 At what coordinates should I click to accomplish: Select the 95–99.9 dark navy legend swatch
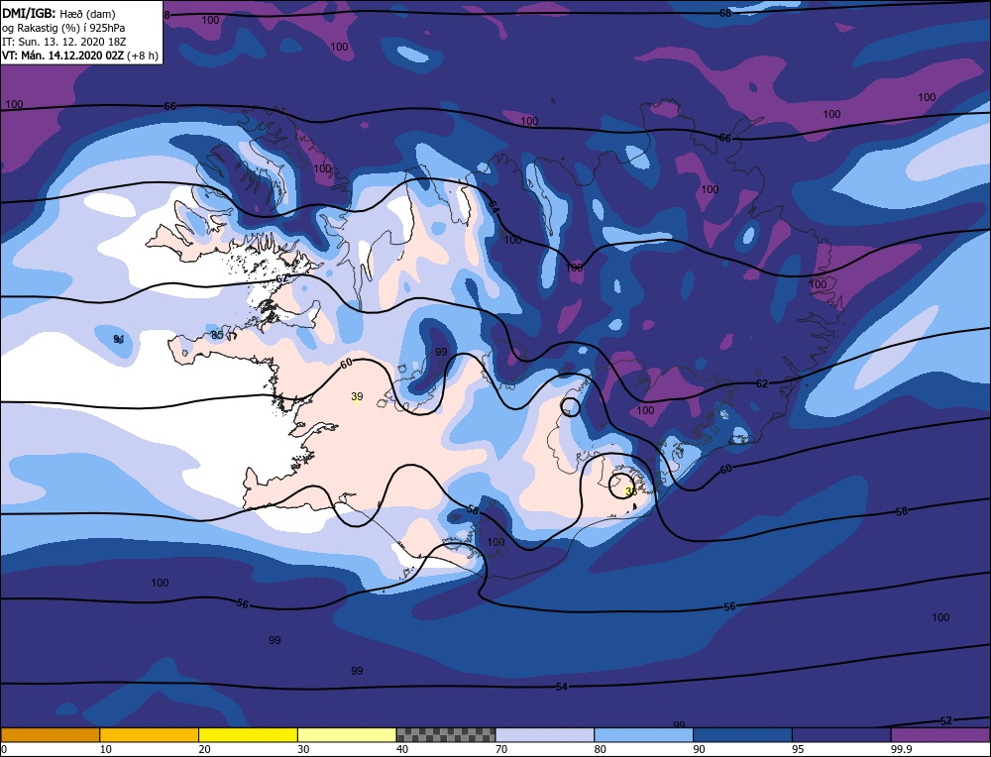point(841,734)
